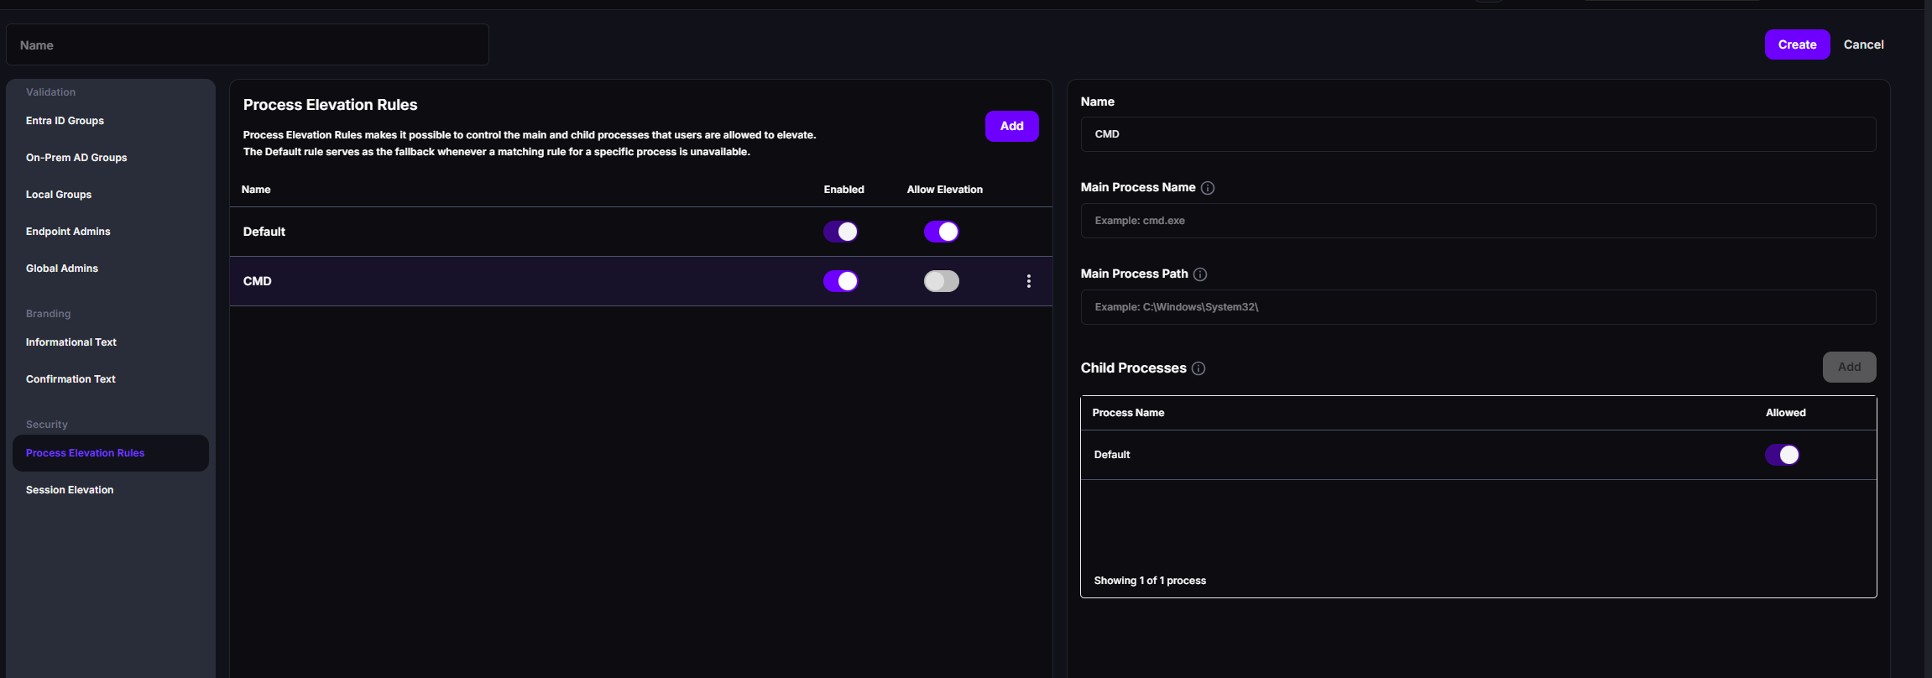Select Global Admins in sidebar
1932x678 pixels.
tap(62, 269)
